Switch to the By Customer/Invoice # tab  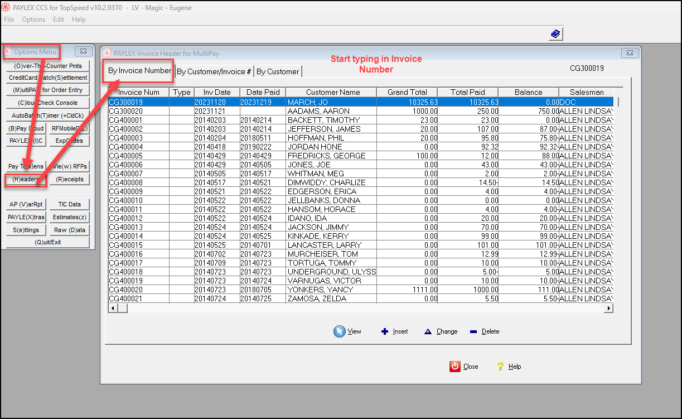(x=214, y=71)
